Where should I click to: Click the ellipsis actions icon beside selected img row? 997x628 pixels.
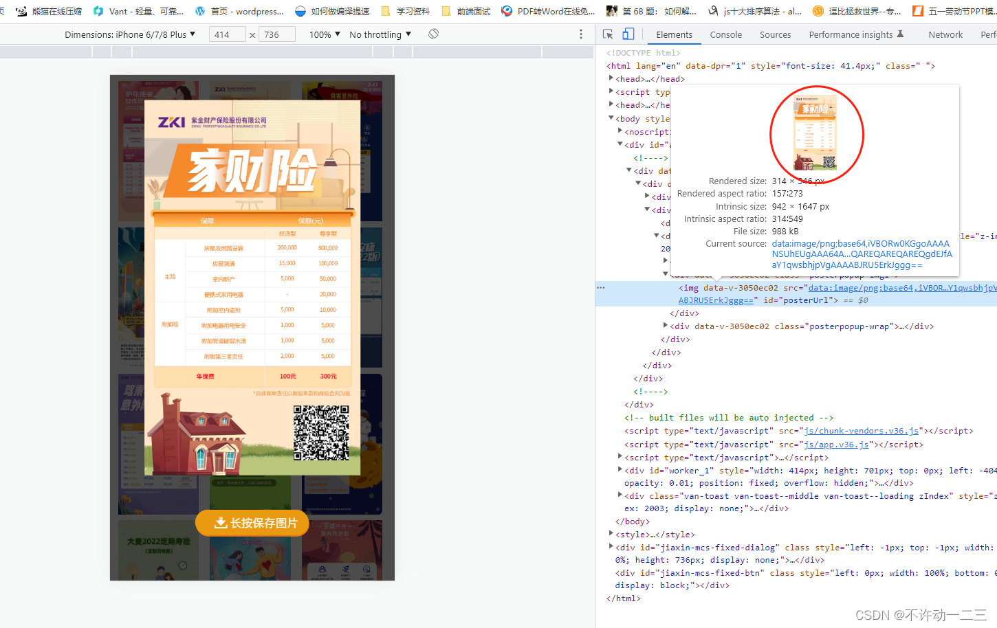tap(601, 288)
